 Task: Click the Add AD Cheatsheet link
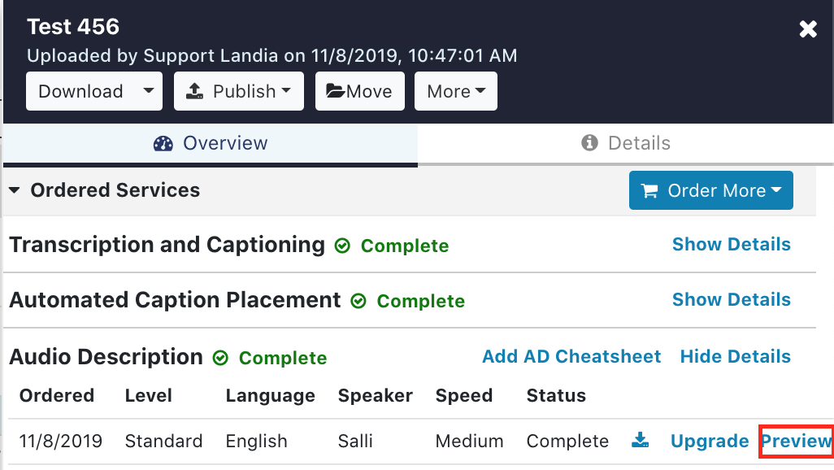pyautogui.click(x=571, y=356)
